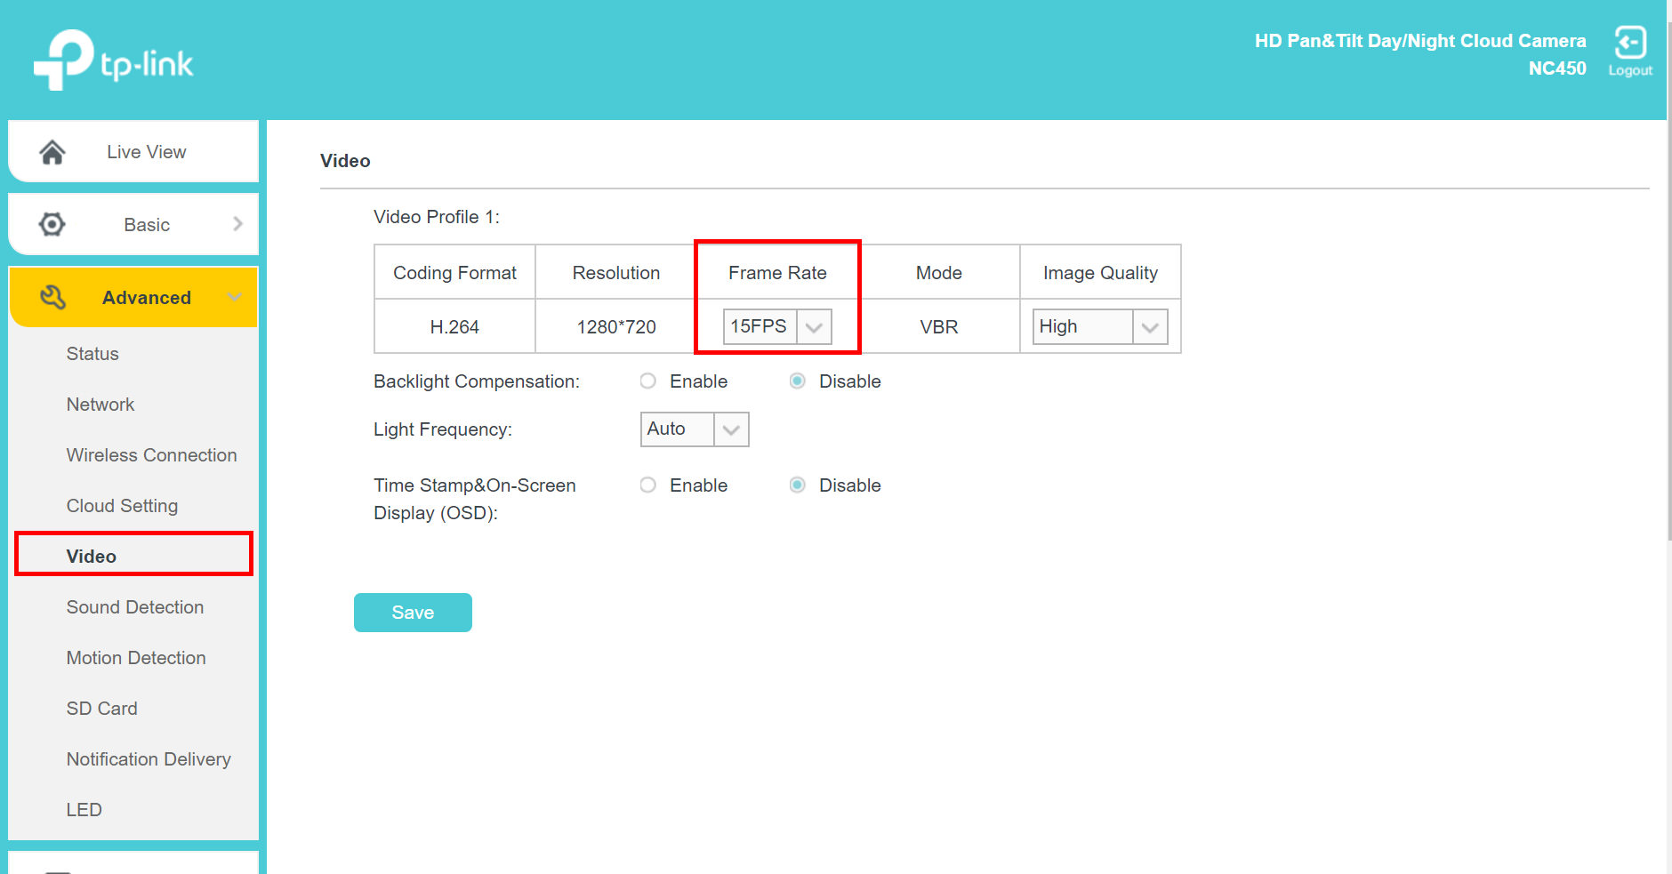Open the Frame Rate 15FPS dropdown

777,326
